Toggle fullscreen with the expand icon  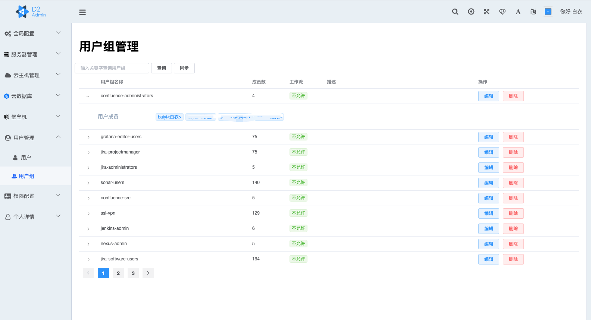(487, 12)
